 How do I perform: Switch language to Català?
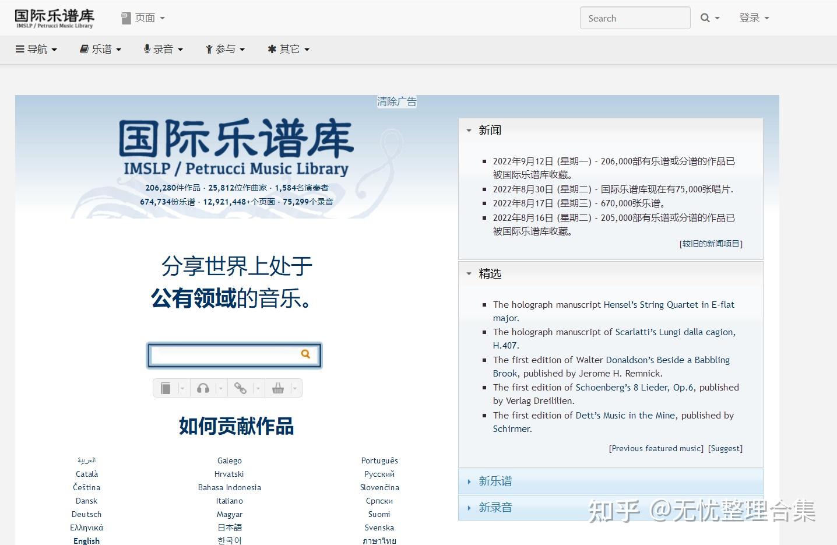pyautogui.click(x=87, y=474)
